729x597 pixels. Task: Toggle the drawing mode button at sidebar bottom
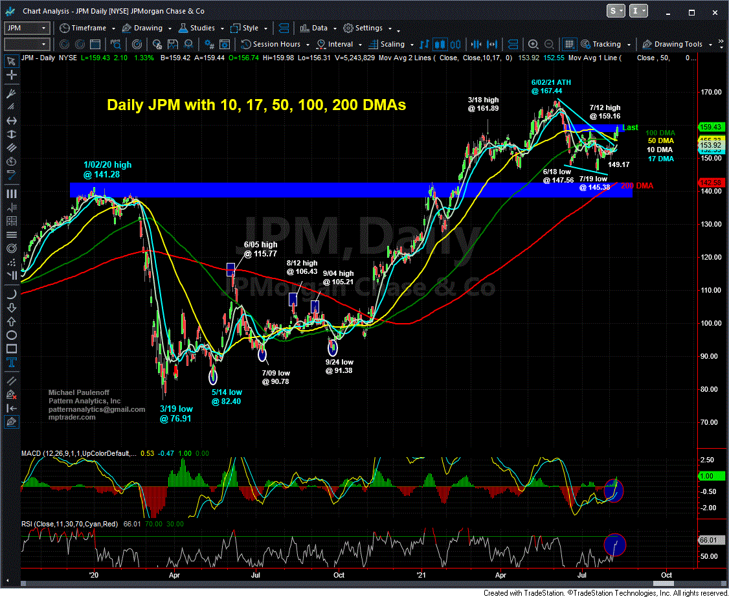tap(11, 422)
